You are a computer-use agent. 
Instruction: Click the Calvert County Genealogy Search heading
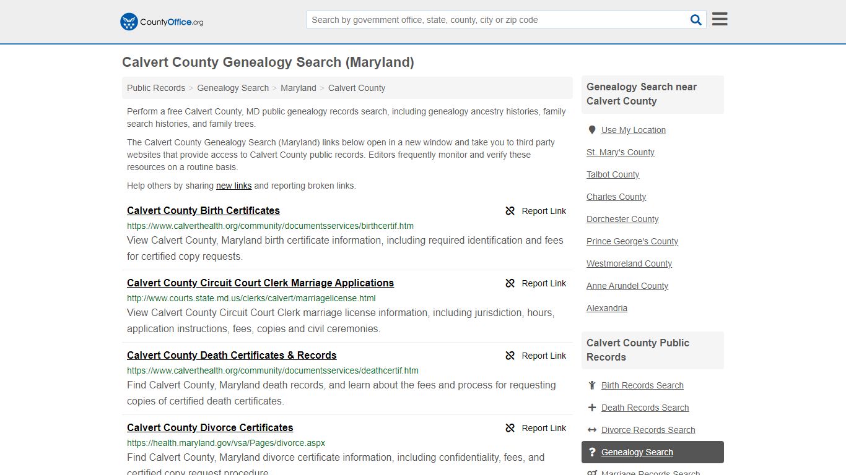[268, 62]
